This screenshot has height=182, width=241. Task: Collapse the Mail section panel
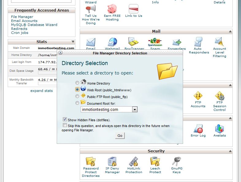point(230,31)
